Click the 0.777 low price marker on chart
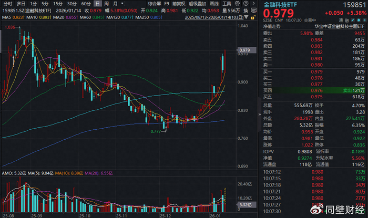This screenshot has height=218, width=368. click(x=156, y=131)
